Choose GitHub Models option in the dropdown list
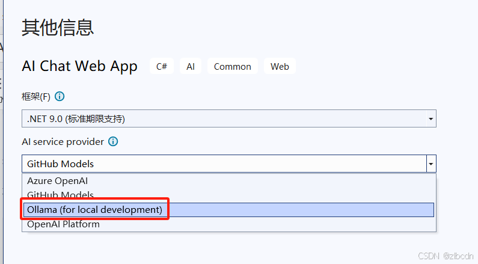The height and width of the screenshot is (264, 478). tap(229, 195)
